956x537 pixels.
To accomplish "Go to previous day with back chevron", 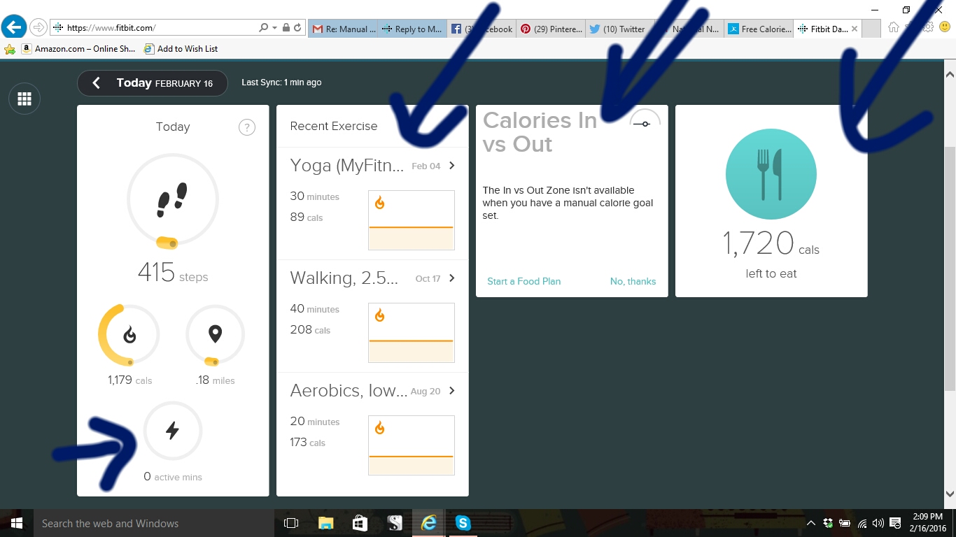I will tap(97, 83).
